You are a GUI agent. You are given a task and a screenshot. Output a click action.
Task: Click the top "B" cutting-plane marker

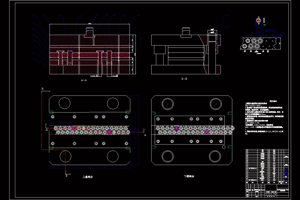[42, 89]
